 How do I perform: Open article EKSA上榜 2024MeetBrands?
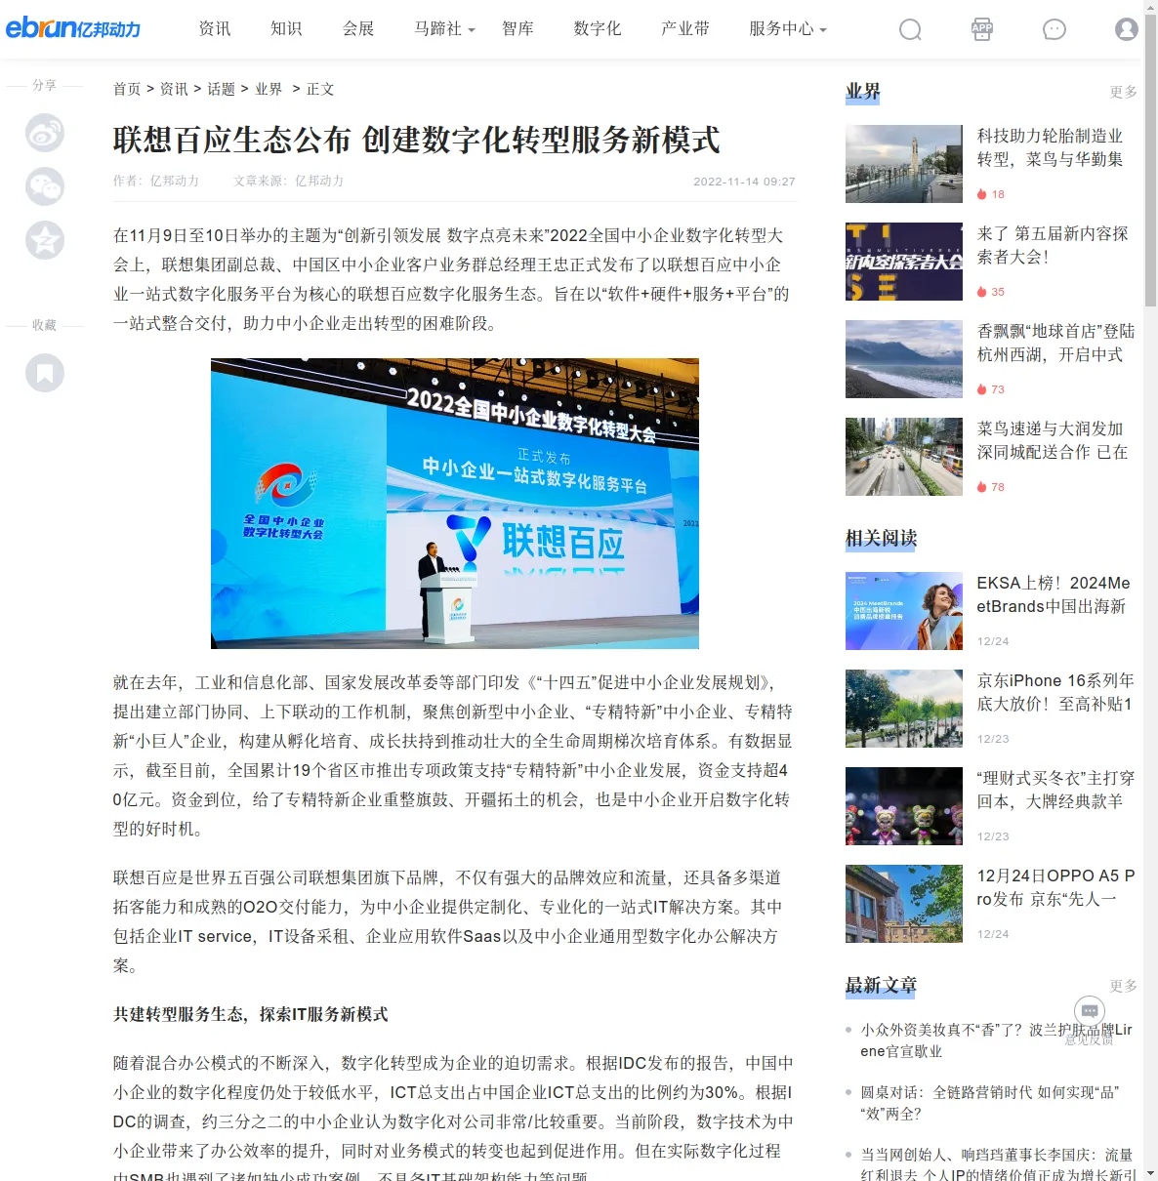pos(1054,594)
